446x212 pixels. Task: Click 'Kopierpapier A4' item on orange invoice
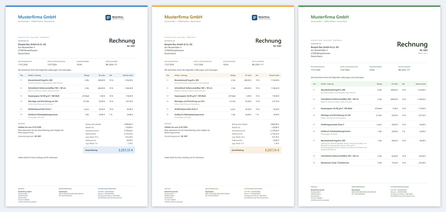click(190, 96)
